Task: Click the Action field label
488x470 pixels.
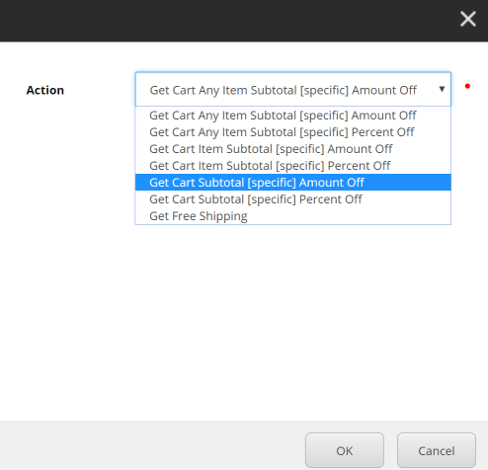Action: [45, 90]
